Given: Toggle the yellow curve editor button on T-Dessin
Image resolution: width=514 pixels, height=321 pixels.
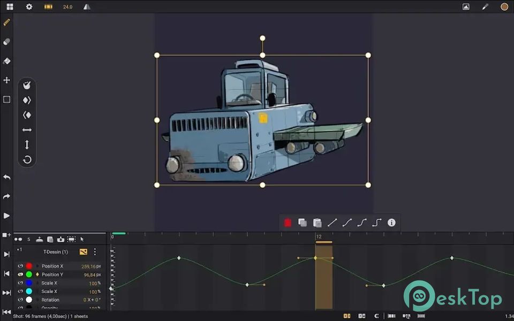Looking at the screenshot, I should [x=84, y=252].
